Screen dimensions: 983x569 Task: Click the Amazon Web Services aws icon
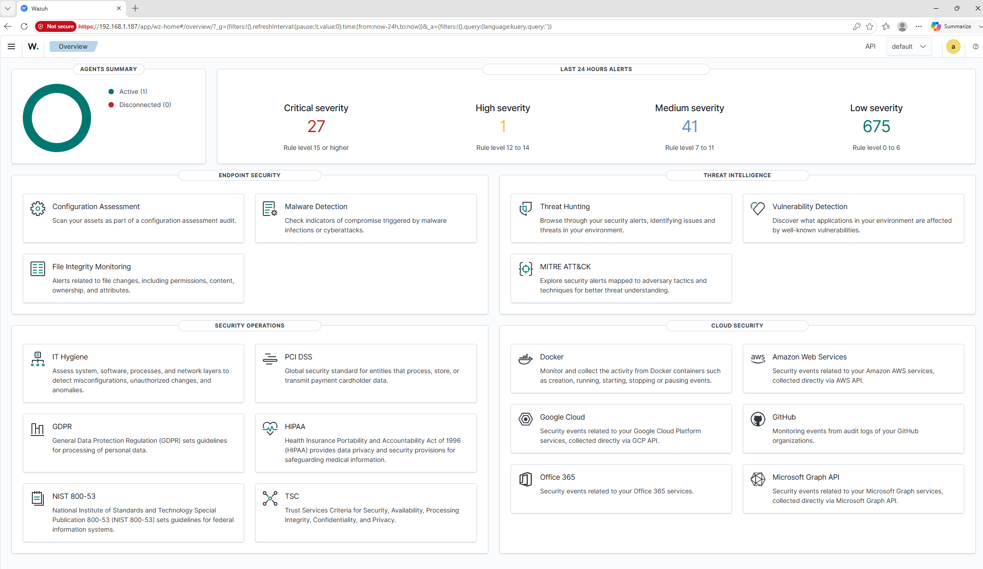coord(758,359)
